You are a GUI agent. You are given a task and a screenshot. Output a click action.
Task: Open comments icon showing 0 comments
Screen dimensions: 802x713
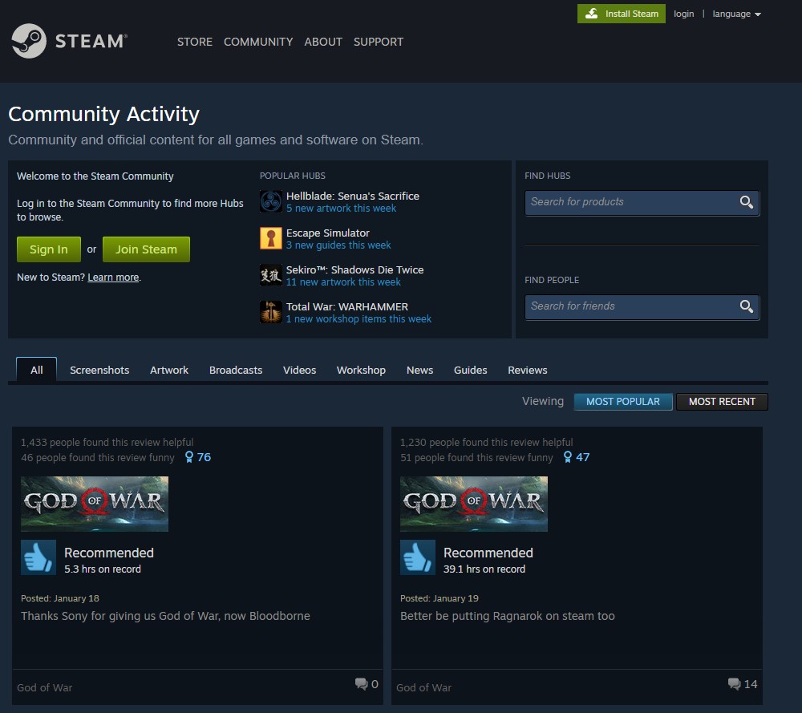361,684
